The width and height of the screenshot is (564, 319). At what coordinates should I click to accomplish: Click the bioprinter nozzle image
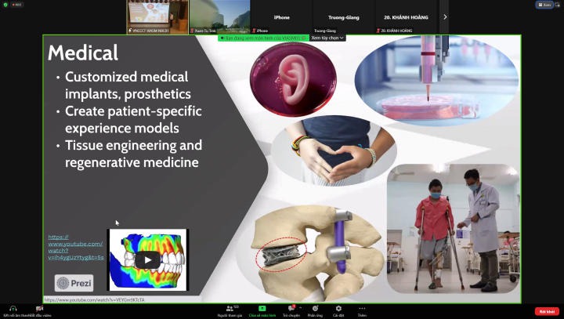[x=436, y=80]
